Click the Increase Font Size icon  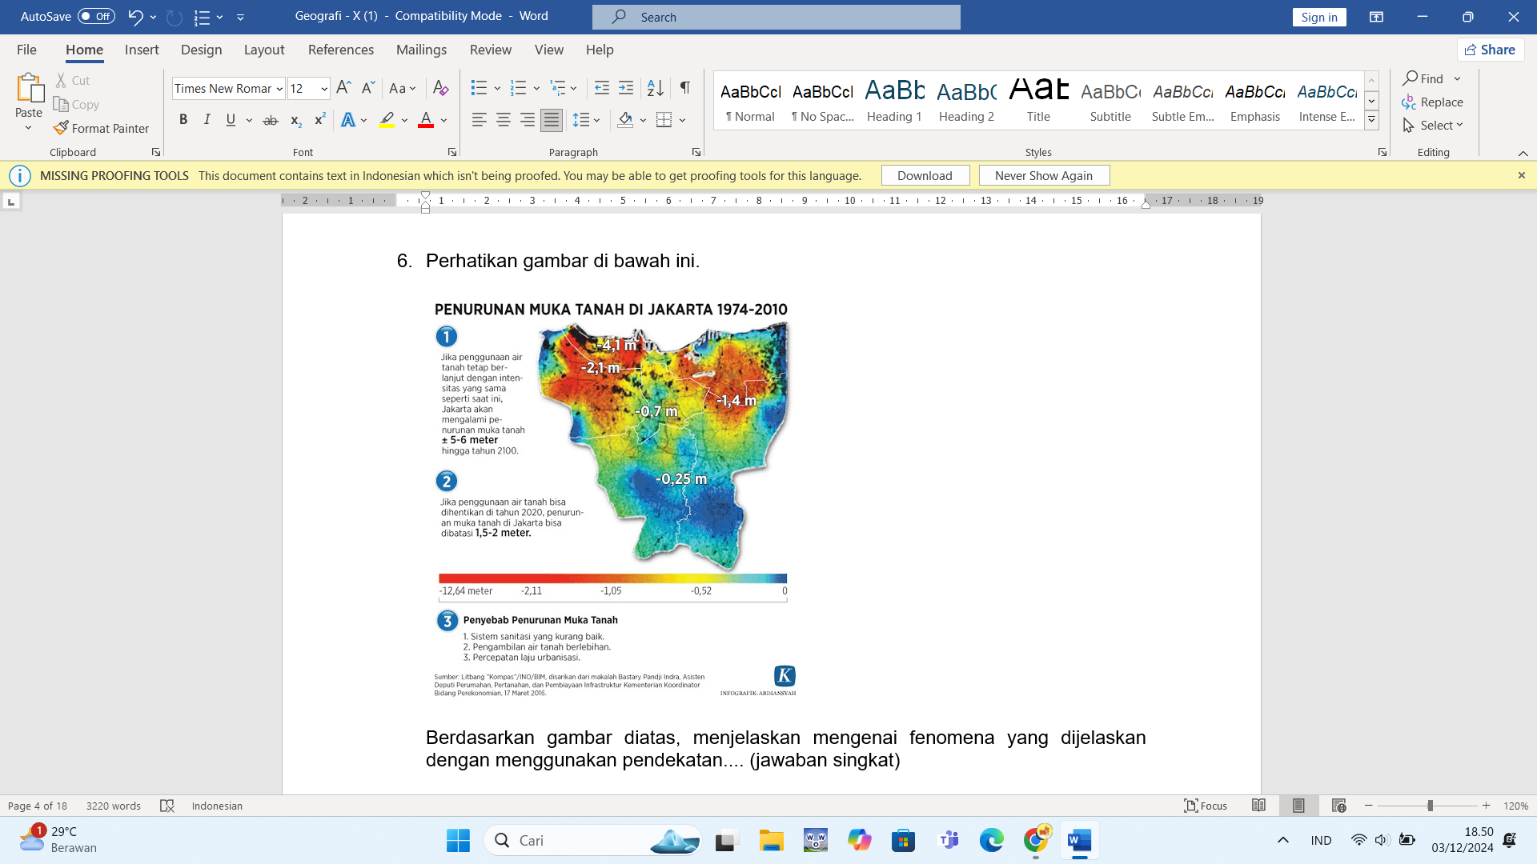343,88
